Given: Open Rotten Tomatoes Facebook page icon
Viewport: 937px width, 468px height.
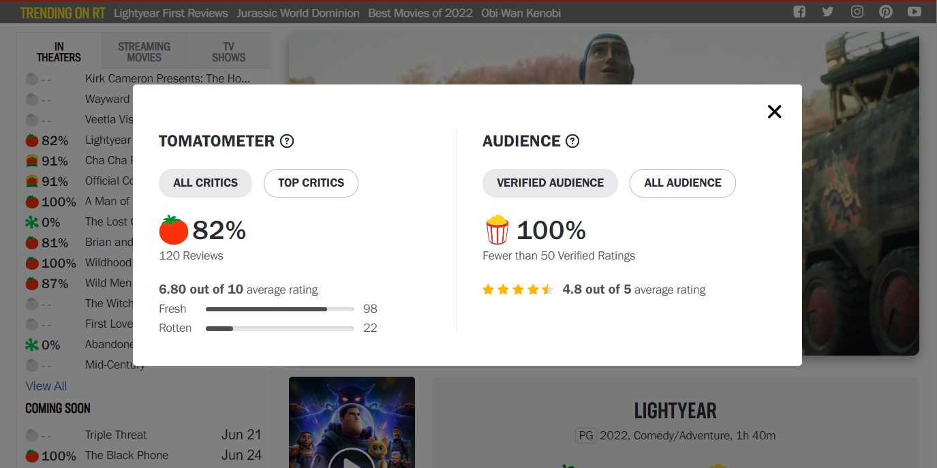Looking at the screenshot, I should [799, 12].
